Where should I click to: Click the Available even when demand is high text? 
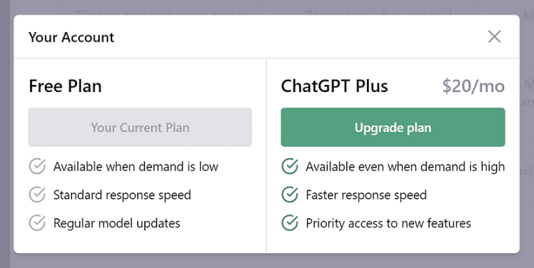(x=405, y=167)
